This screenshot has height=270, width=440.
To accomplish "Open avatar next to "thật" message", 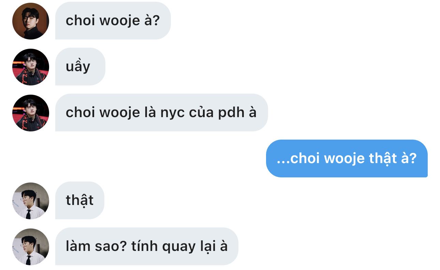I will click(x=31, y=201).
